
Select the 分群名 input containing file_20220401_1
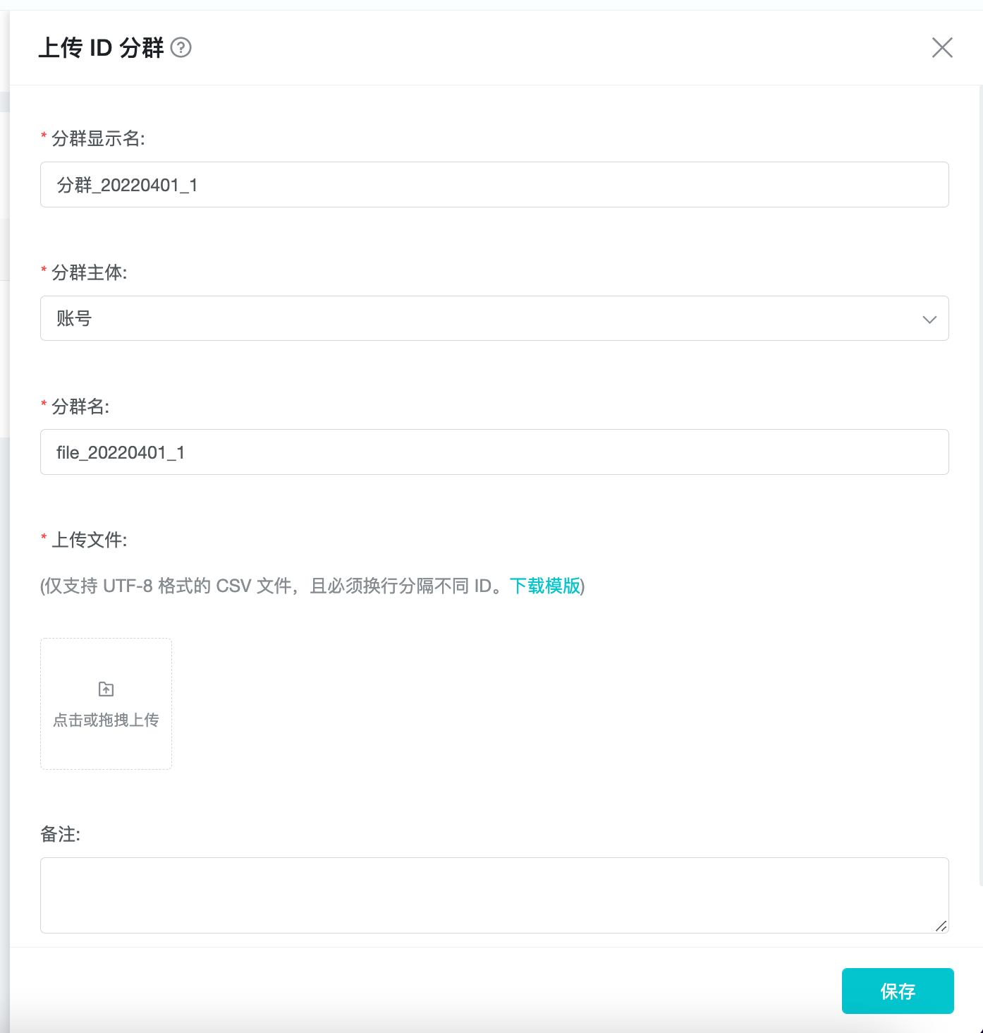494,452
